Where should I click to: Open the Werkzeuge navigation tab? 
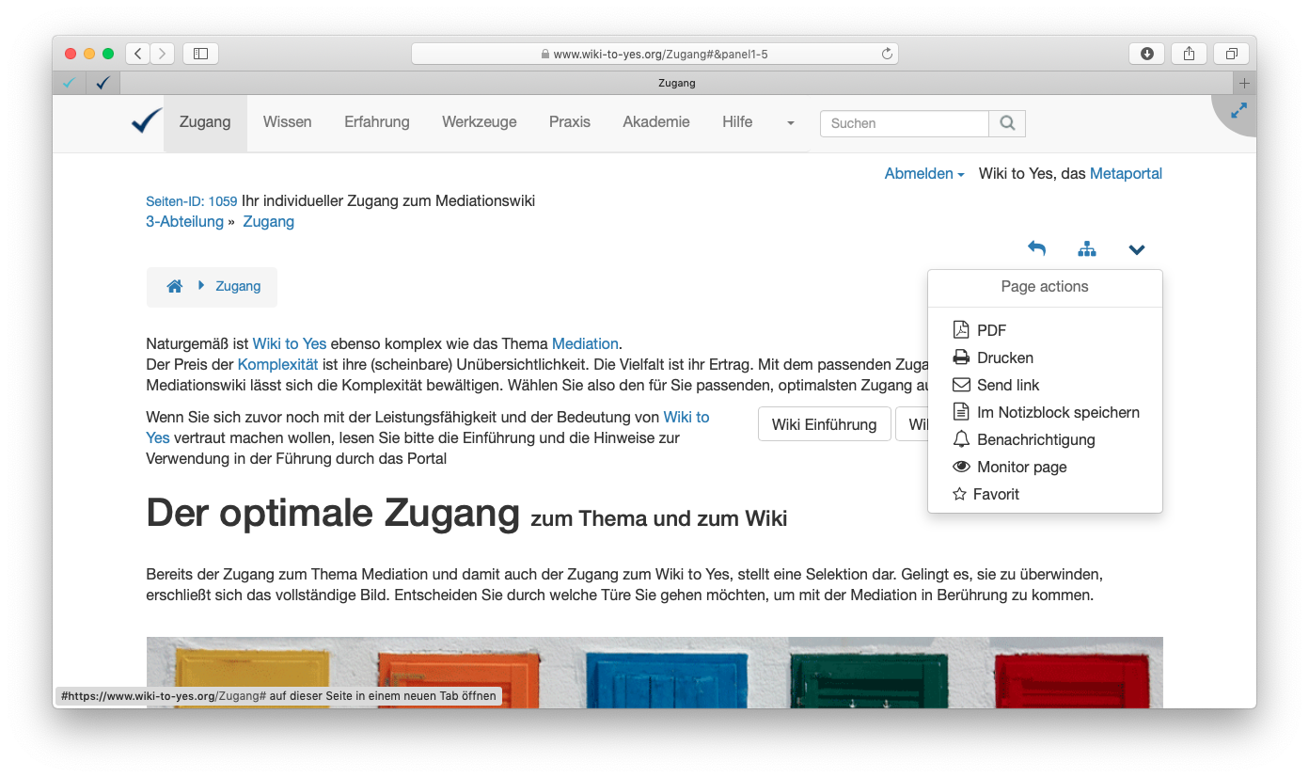tap(479, 122)
